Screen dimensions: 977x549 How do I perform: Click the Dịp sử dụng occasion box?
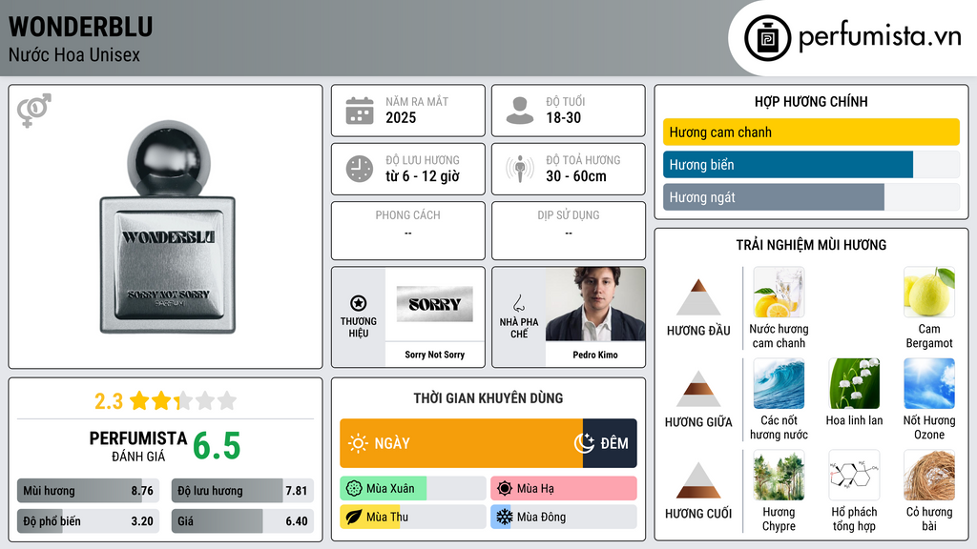coord(569,231)
